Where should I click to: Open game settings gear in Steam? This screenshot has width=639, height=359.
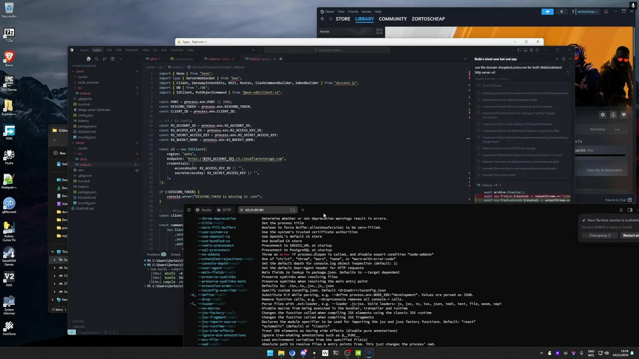[x=603, y=115]
